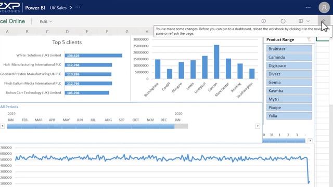The height and width of the screenshot is (187, 333).
Task: Select Yalia in Product Range slicer
Action: (x=289, y=116)
